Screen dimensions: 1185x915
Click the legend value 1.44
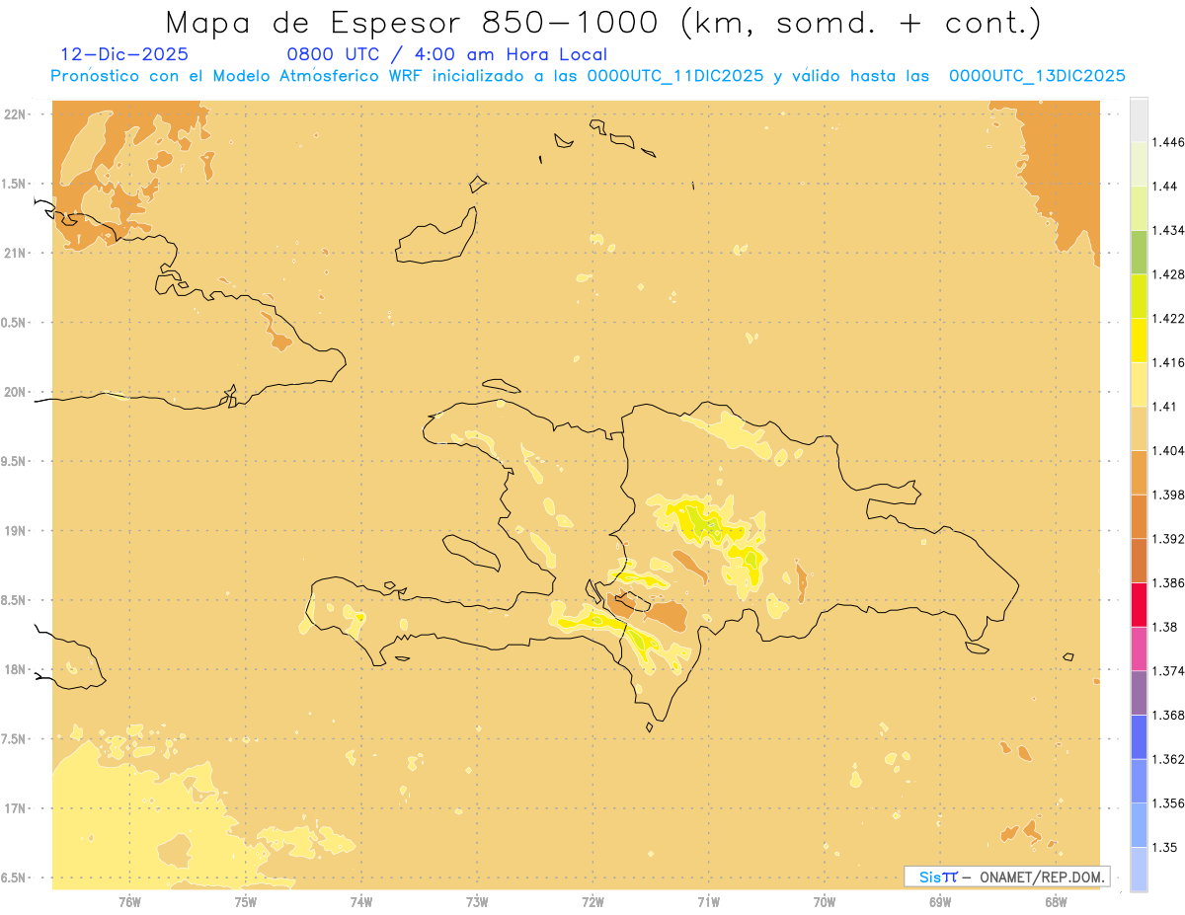pyautogui.click(x=1165, y=187)
